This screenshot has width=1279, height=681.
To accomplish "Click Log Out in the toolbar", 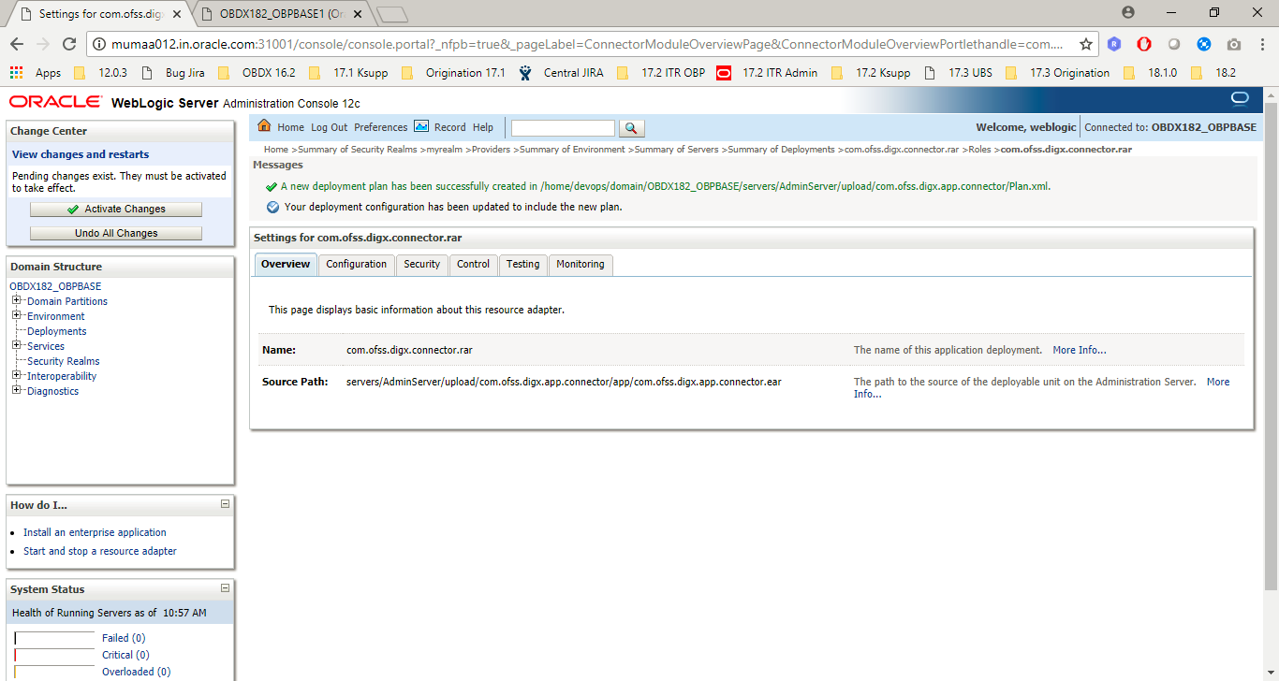I will 330,127.
